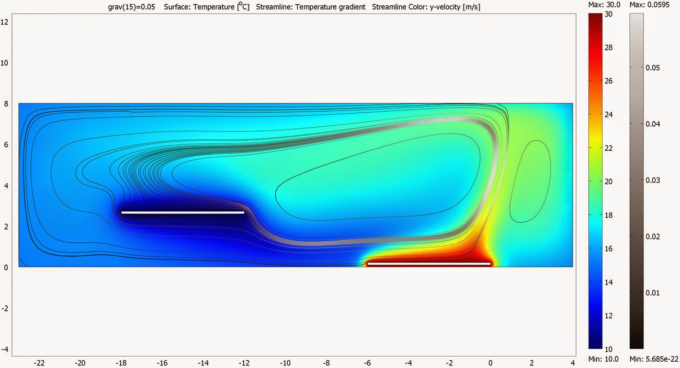Click the y-axis tick label "12"
680x368 pixels.
pos(5,22)
